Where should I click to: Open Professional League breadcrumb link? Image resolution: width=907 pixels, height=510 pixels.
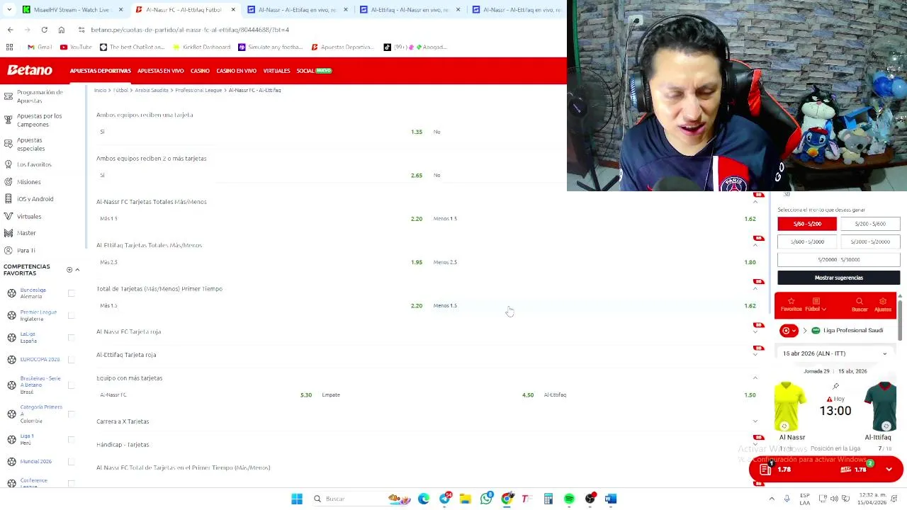point(198,91)
